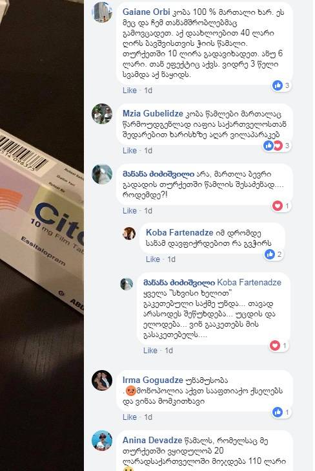315x471 pixels.
Task: Like Gaiane Orbi's comment
Action: click(x=130, y=91)
